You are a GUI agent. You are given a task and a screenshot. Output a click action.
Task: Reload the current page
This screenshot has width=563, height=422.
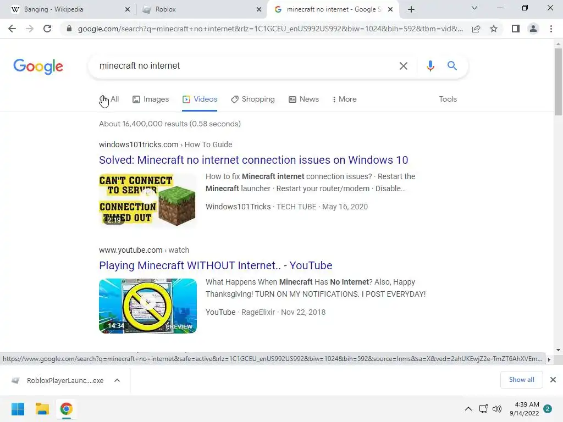point(47,29)
